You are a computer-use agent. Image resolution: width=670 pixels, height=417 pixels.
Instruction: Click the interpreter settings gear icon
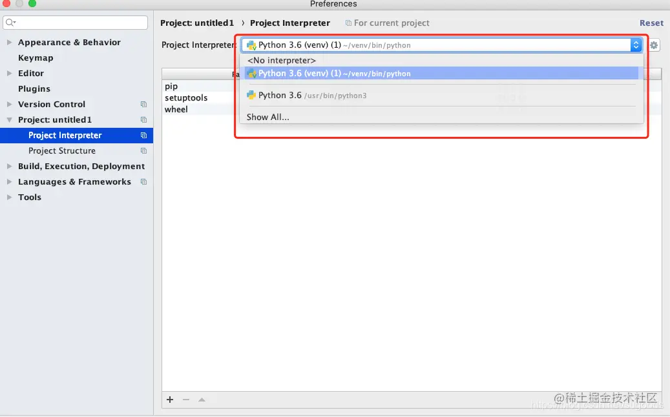click(654, 45)
